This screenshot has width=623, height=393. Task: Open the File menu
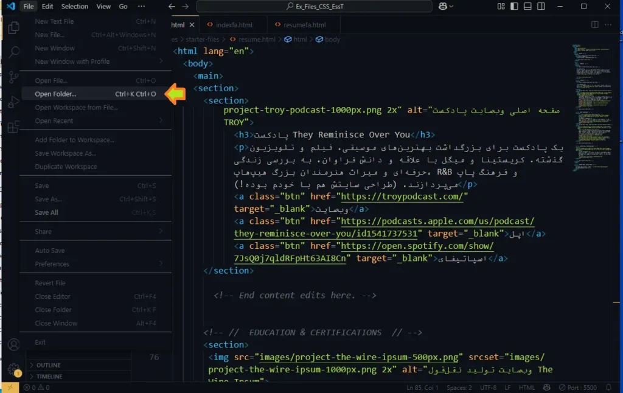(29, 6)
